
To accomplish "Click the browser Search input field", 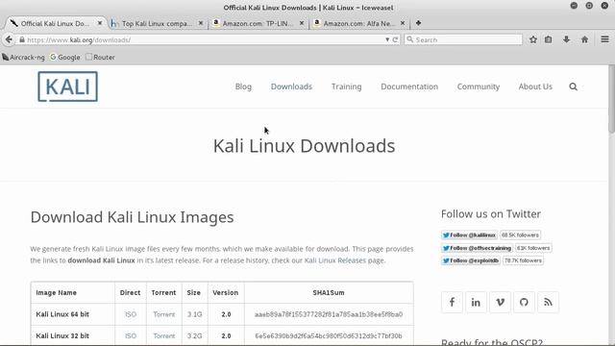I will click(x=463, y=39).
